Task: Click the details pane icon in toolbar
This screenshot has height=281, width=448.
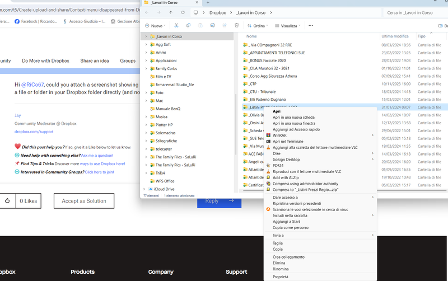Action: 440,26
